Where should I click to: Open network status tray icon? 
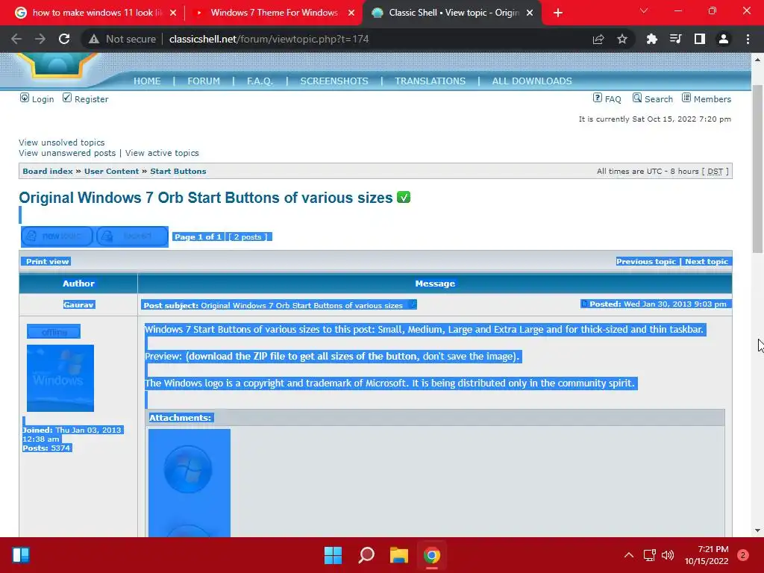point(650,555)
